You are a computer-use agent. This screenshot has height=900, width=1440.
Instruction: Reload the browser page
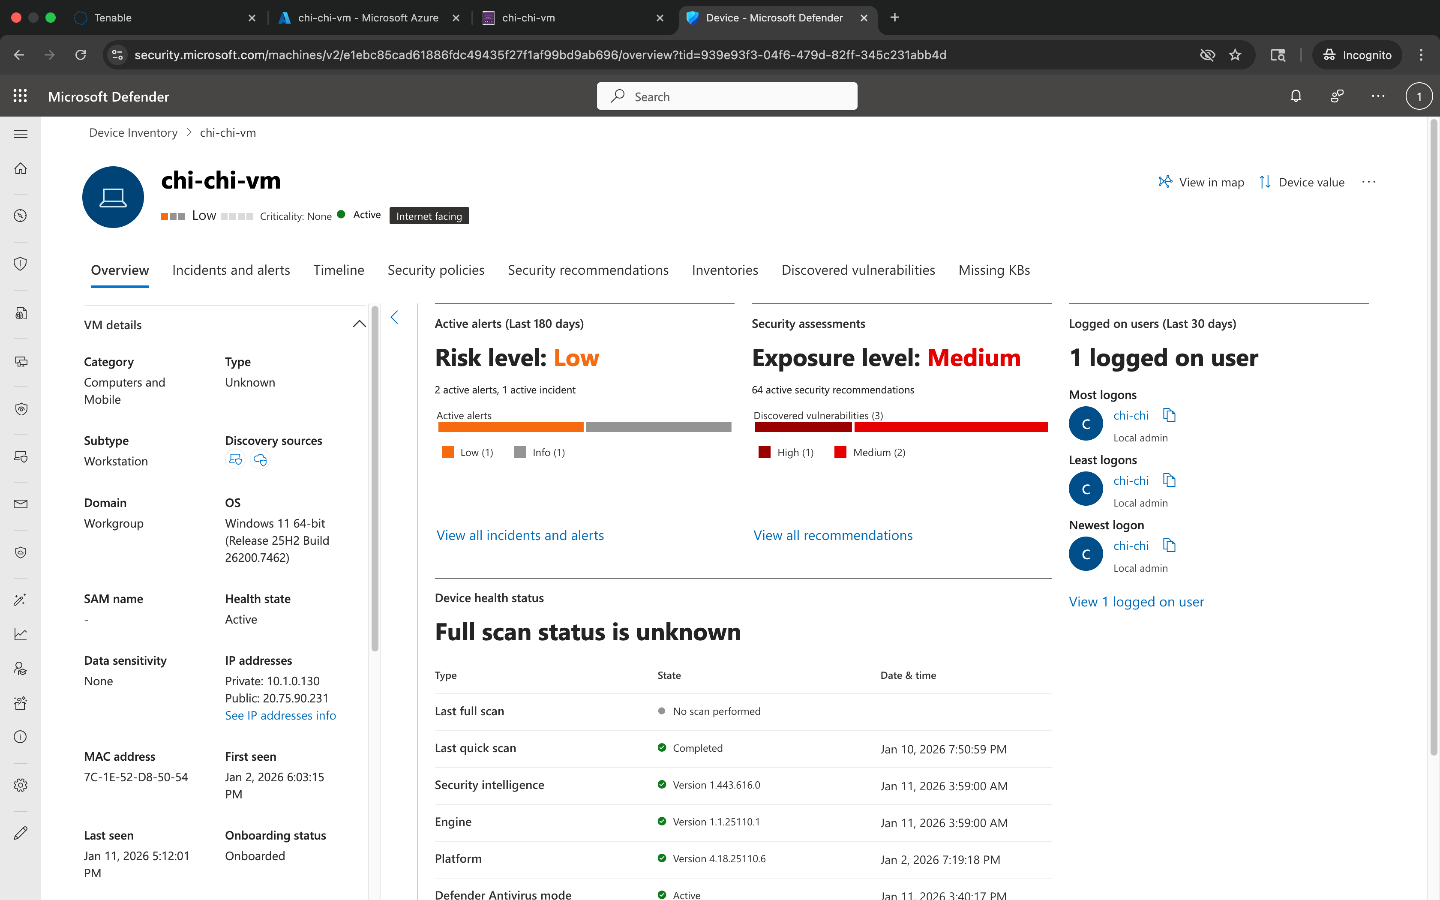click(80, 55)
